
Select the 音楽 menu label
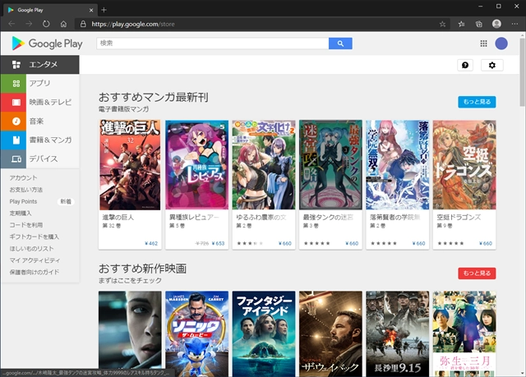36,121
